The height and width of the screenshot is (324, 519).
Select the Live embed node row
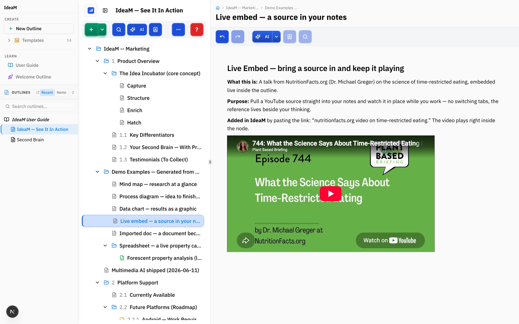click(143, 221)
